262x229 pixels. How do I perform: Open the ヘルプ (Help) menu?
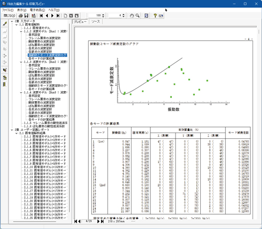tap(54, 10)
